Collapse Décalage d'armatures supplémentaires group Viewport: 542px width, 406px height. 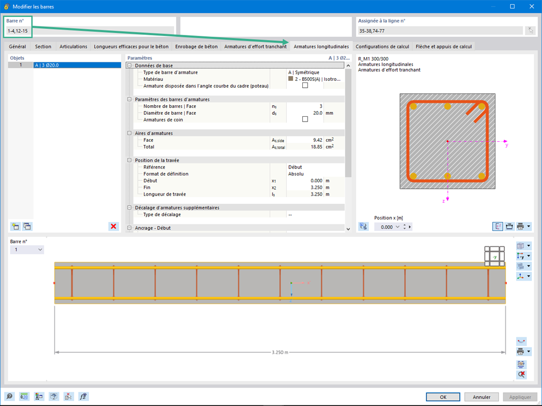click(x=130, y=207)
